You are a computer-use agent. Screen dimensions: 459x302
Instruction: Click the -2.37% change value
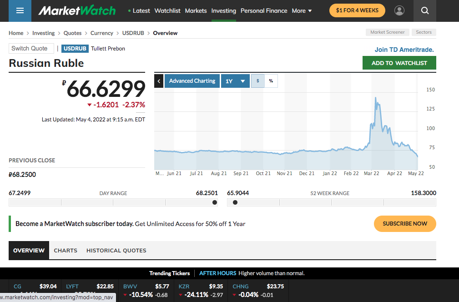[x=134, y=105]
